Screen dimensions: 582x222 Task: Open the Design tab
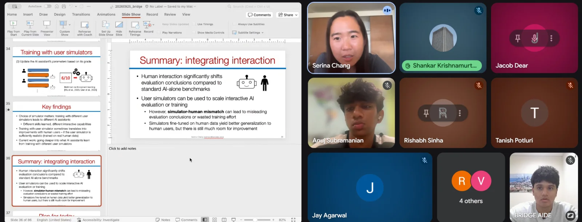(x=60, y=15)
